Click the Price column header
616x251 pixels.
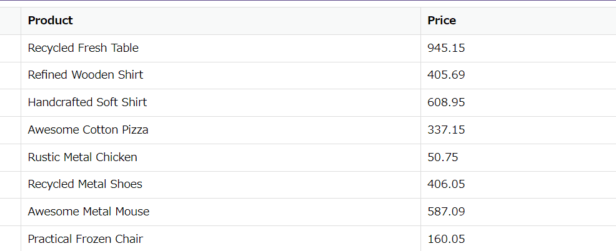(442, 21)
